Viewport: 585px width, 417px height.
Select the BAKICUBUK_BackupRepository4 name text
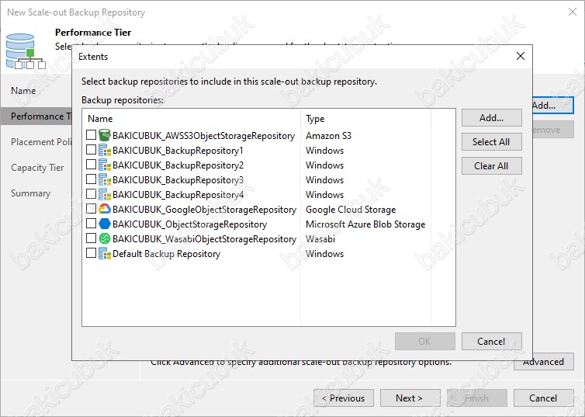click(x=178, y=194)
